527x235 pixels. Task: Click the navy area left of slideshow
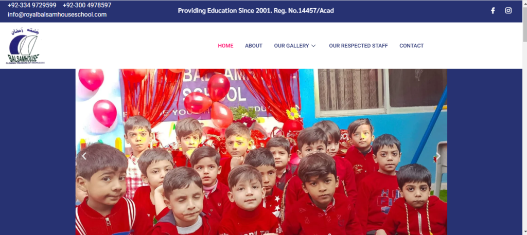(x=38, y=152)
